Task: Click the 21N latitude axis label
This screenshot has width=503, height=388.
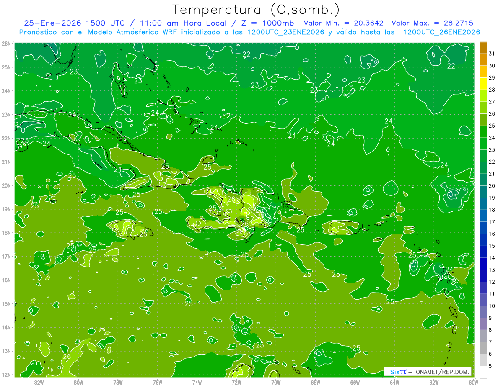Action: 6,162
